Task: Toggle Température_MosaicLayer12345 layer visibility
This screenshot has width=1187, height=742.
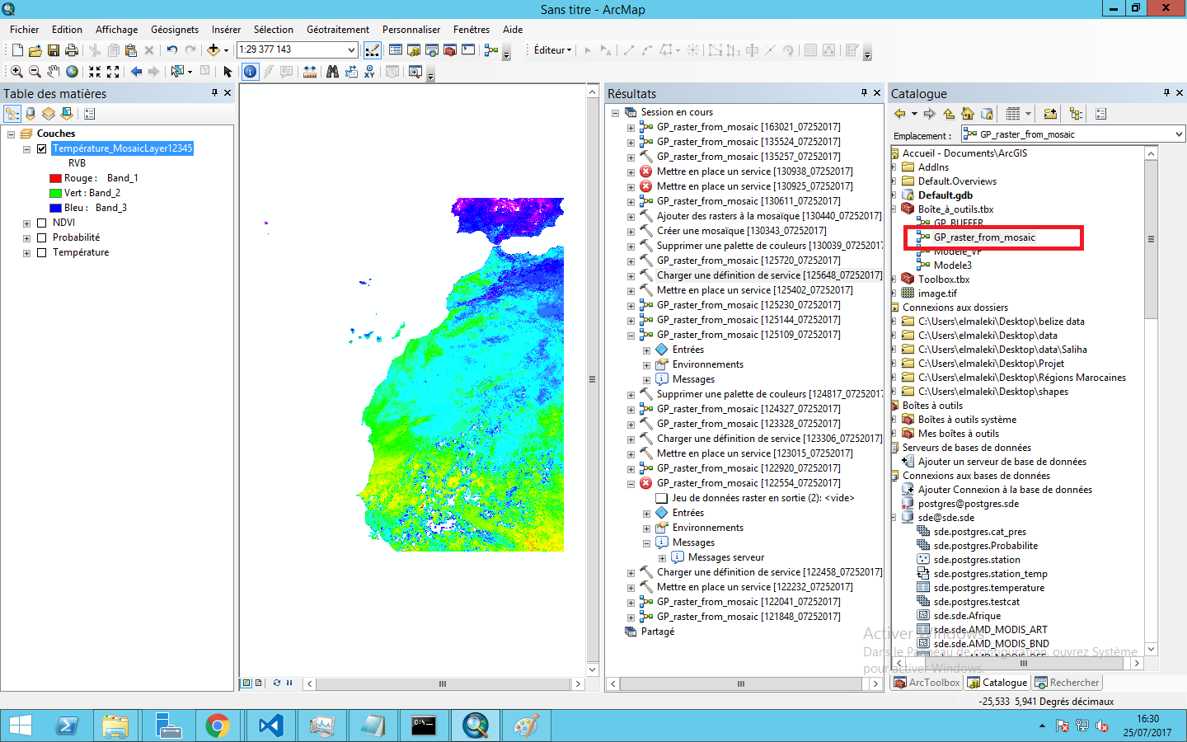Action: [x=41, y=148]
